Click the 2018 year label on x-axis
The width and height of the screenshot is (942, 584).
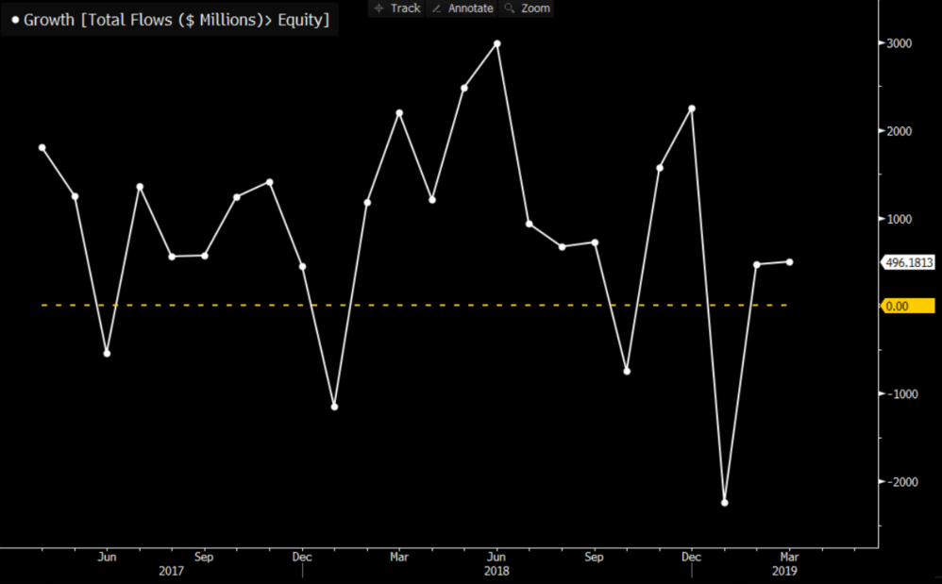coord(496,571)
